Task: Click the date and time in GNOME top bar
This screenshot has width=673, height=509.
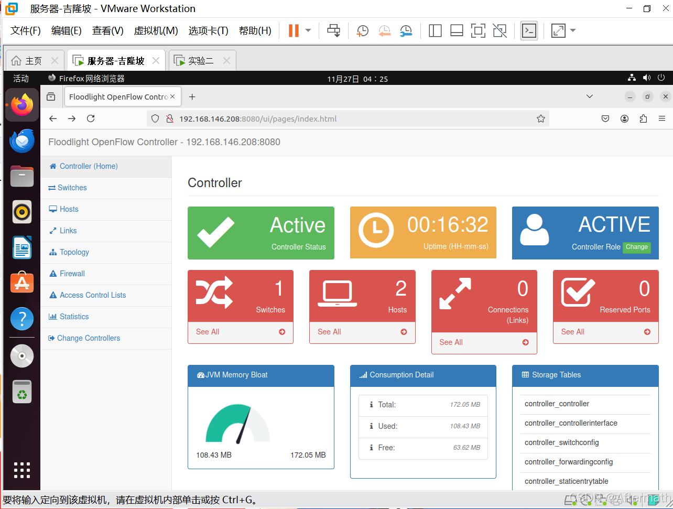Action: 357,79
